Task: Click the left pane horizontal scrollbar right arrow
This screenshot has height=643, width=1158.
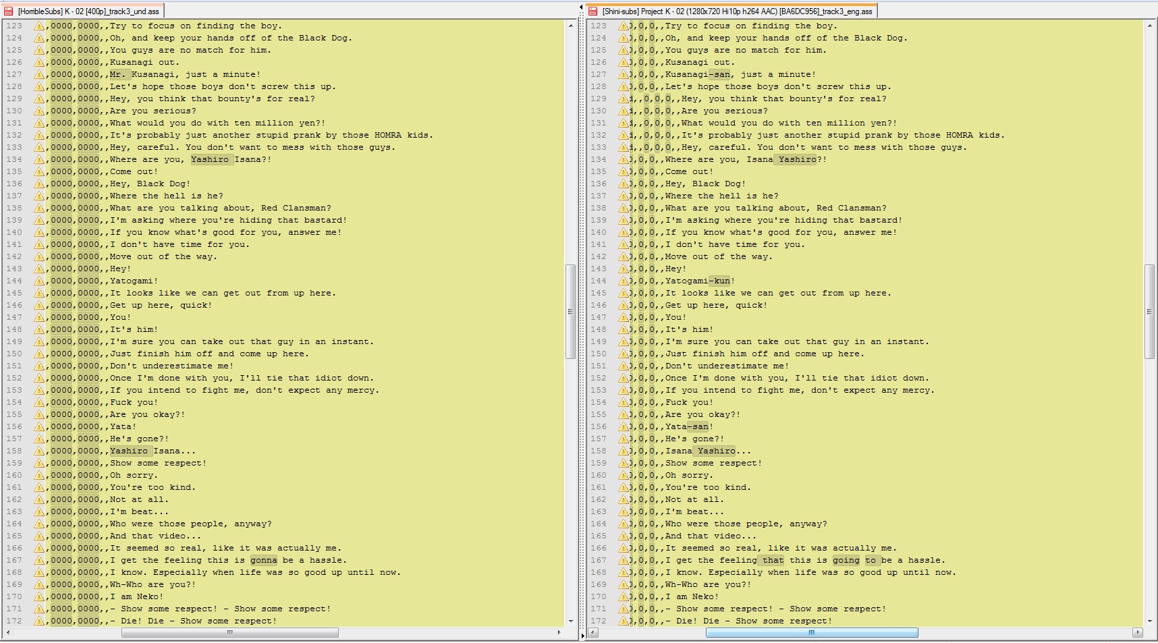Action: click(559, 633)
